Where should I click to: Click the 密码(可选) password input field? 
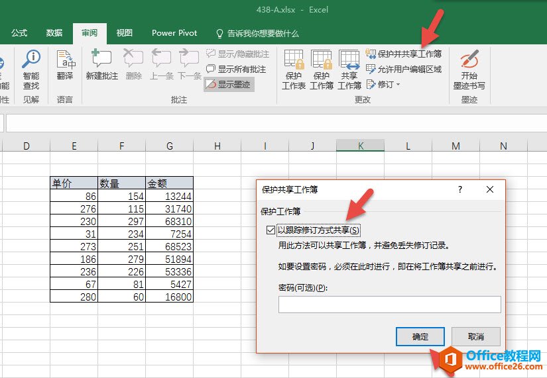389,305
